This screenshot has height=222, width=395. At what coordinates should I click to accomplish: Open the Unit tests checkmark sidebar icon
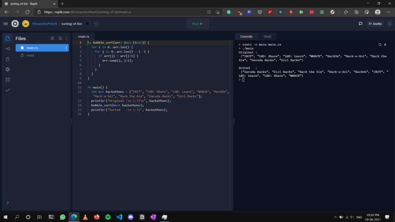click(x=7, y=90)
